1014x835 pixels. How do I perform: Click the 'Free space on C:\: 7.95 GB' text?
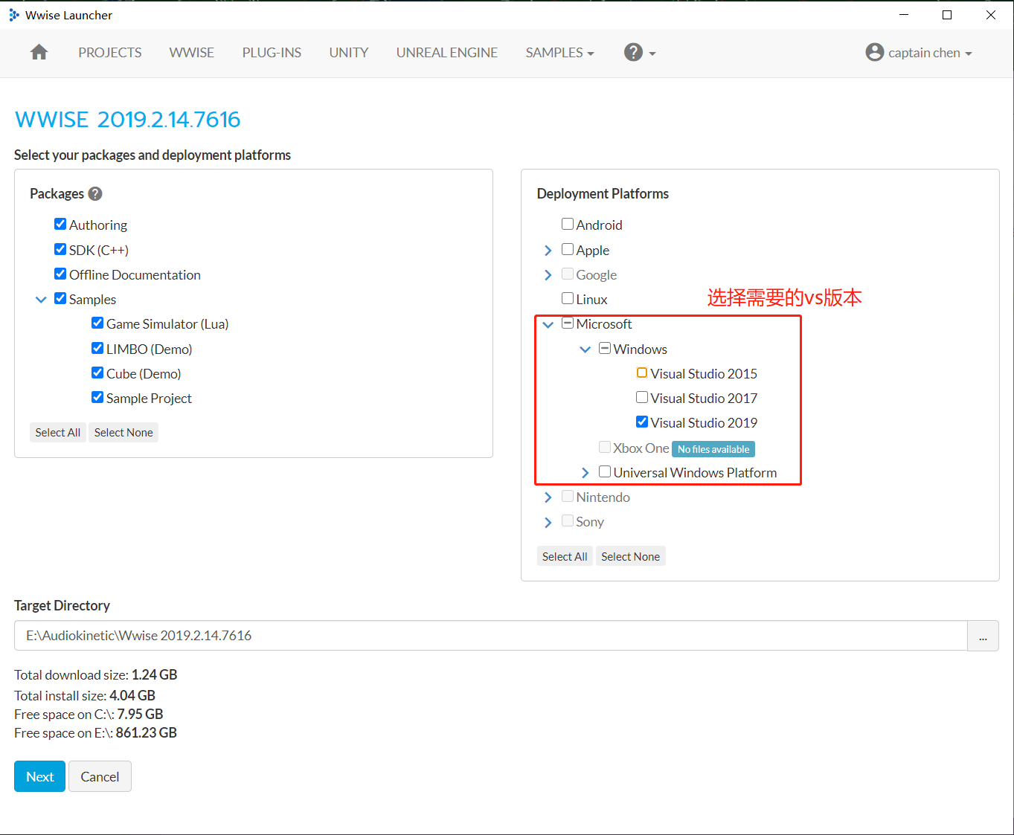click(x=89, y=715)
